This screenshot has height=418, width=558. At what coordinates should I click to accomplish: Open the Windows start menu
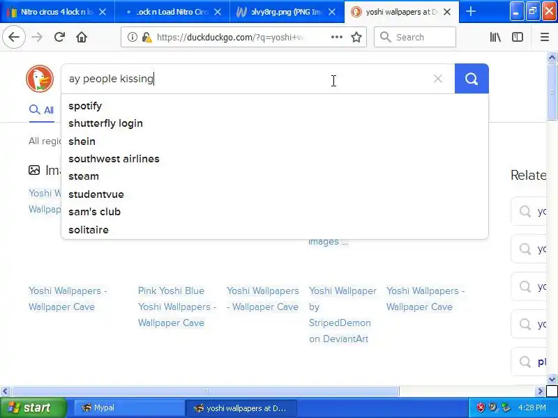[x=33, y=408]
